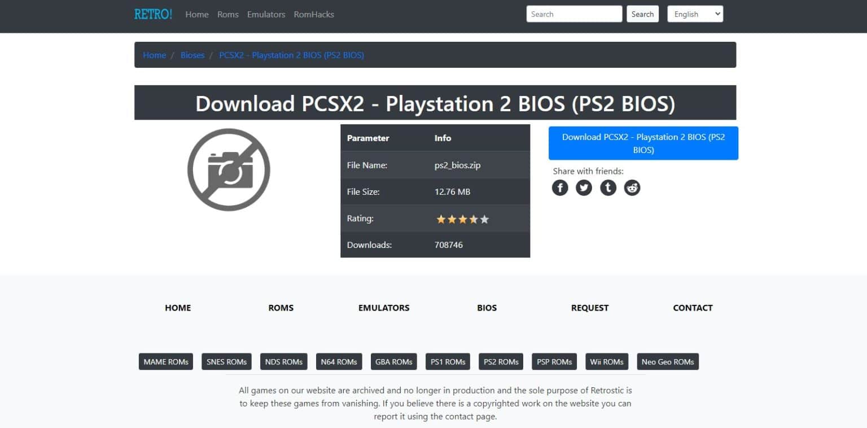Open Roms in top navbar
The width and height of the screenshot is (867, 428).
coord(228,14)
